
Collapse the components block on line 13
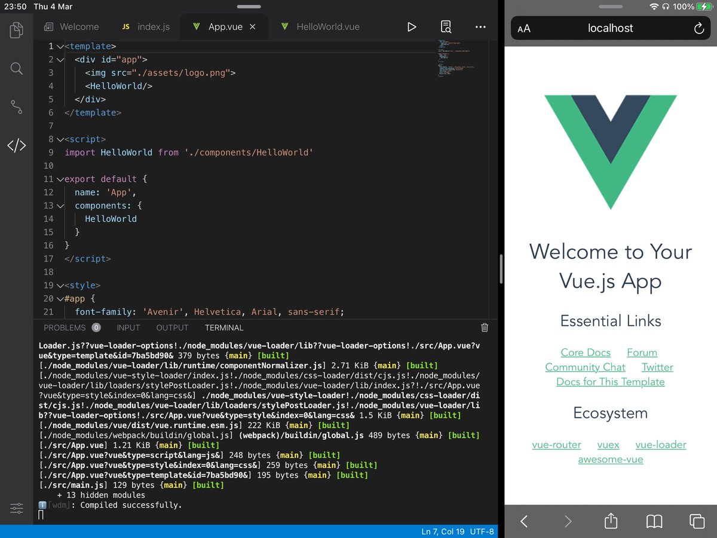click(60, 206)
